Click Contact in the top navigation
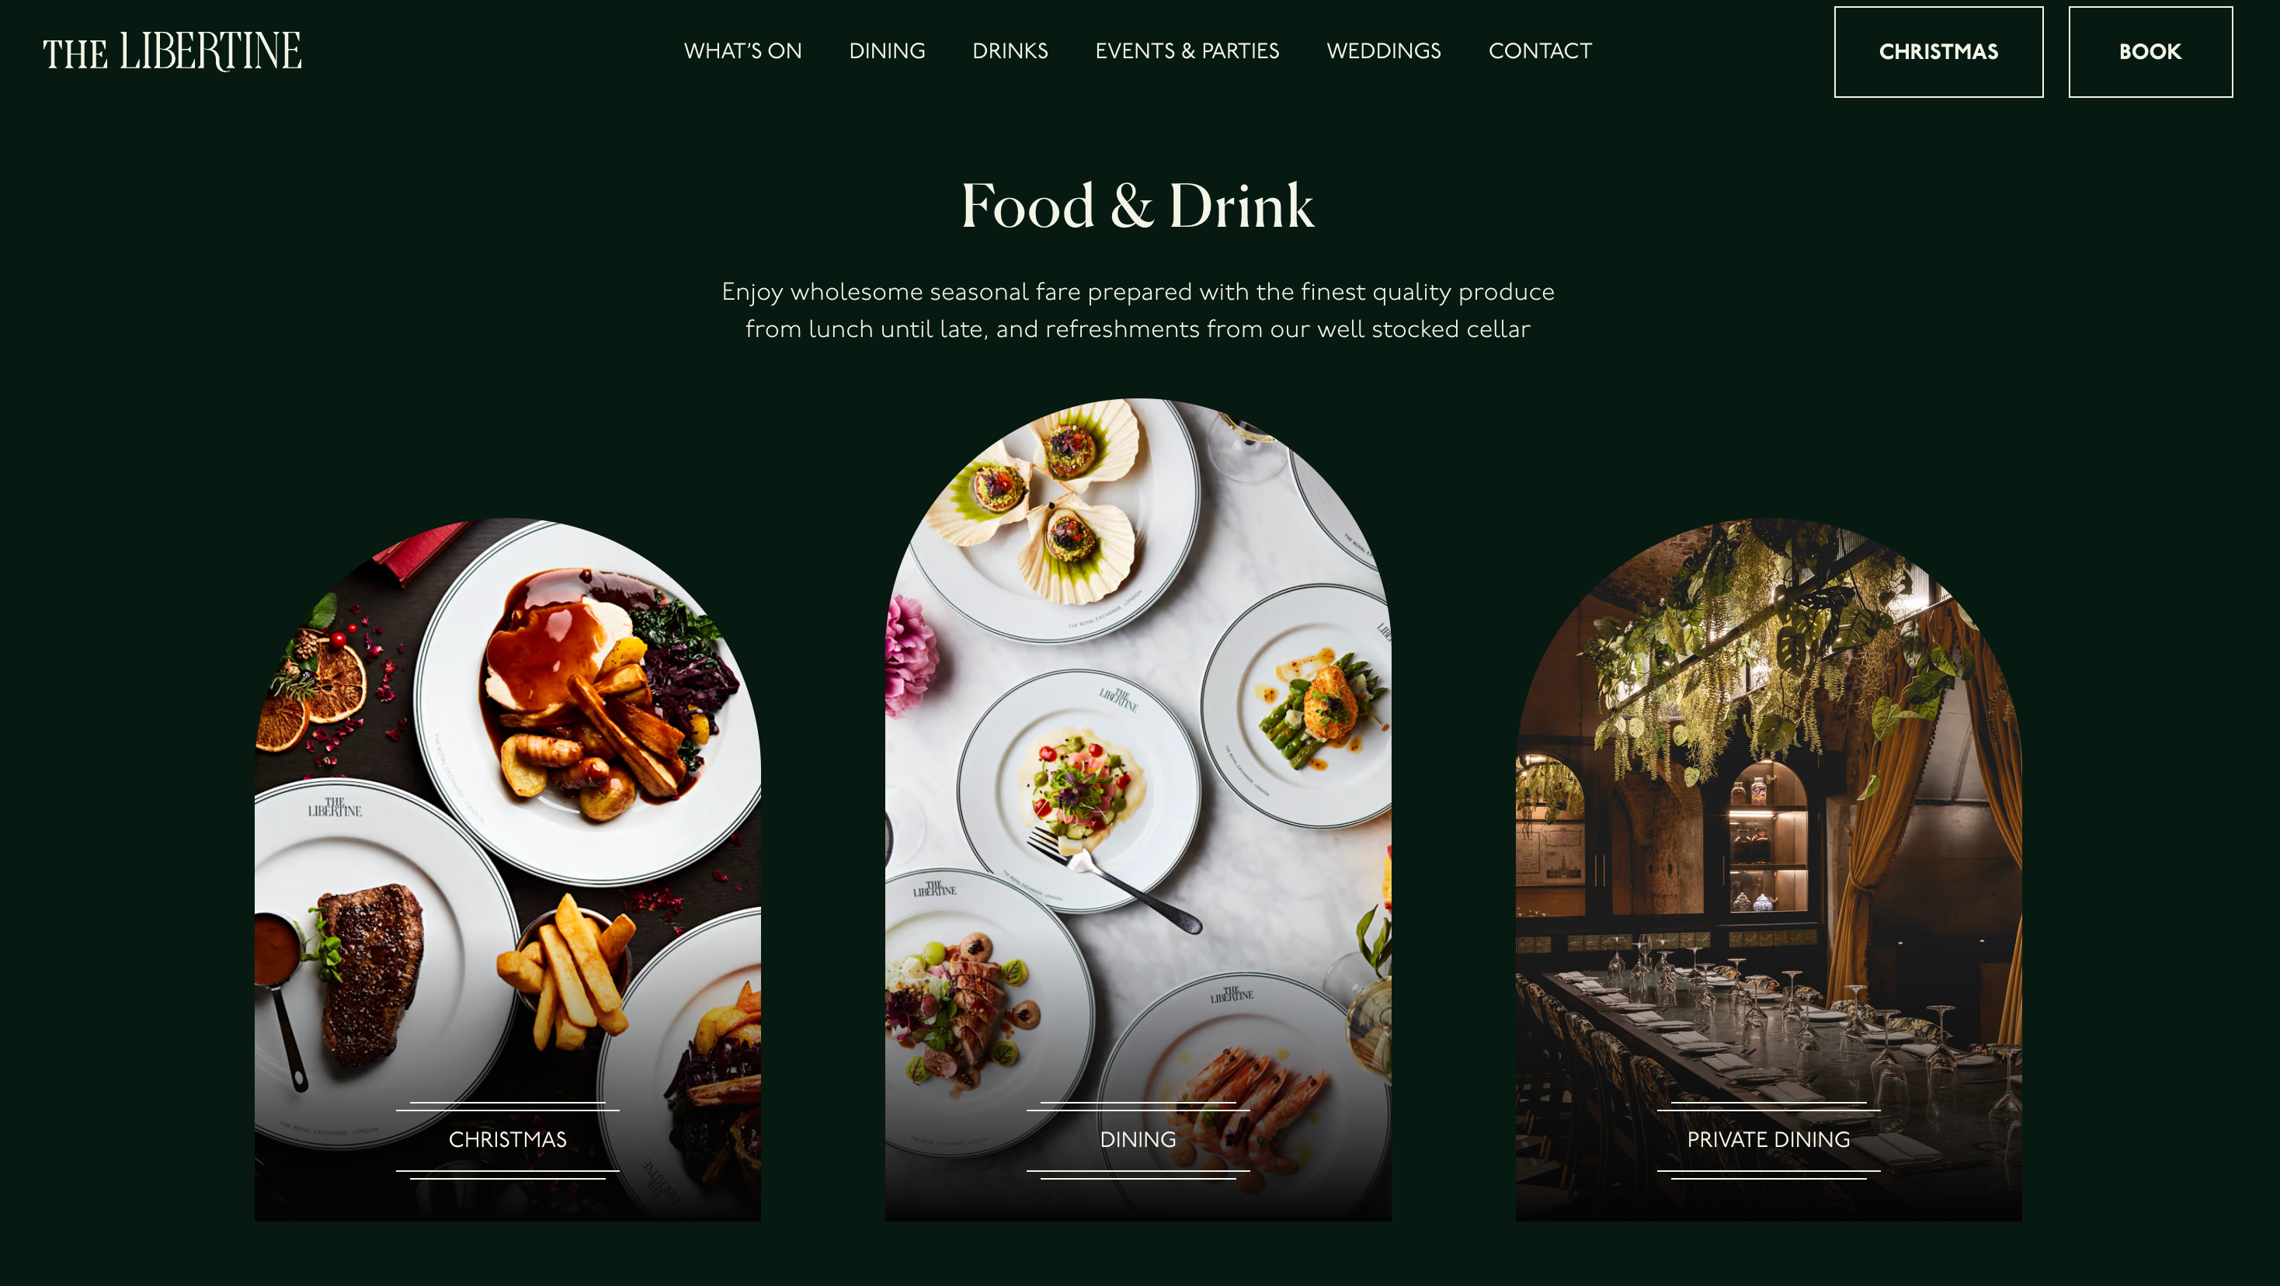This screenshot has height=1286, width=2280. click(1540, 51)
